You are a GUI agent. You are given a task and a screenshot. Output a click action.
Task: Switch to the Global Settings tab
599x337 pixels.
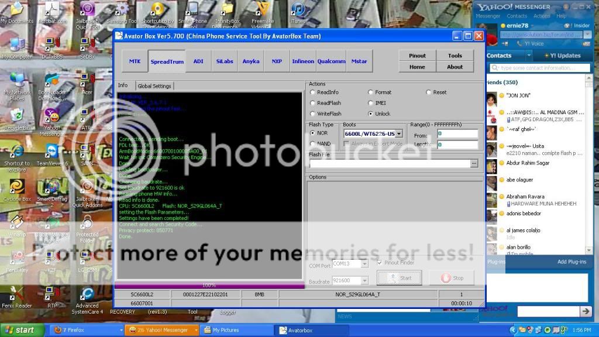pos(154,86)
